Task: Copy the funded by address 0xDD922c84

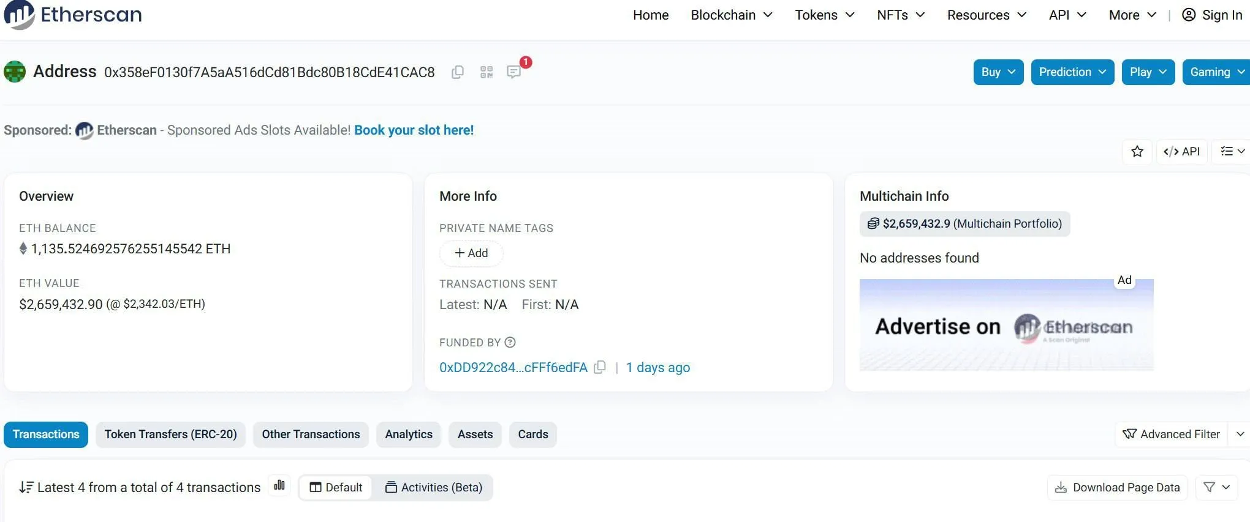Action: pos(600,367)
